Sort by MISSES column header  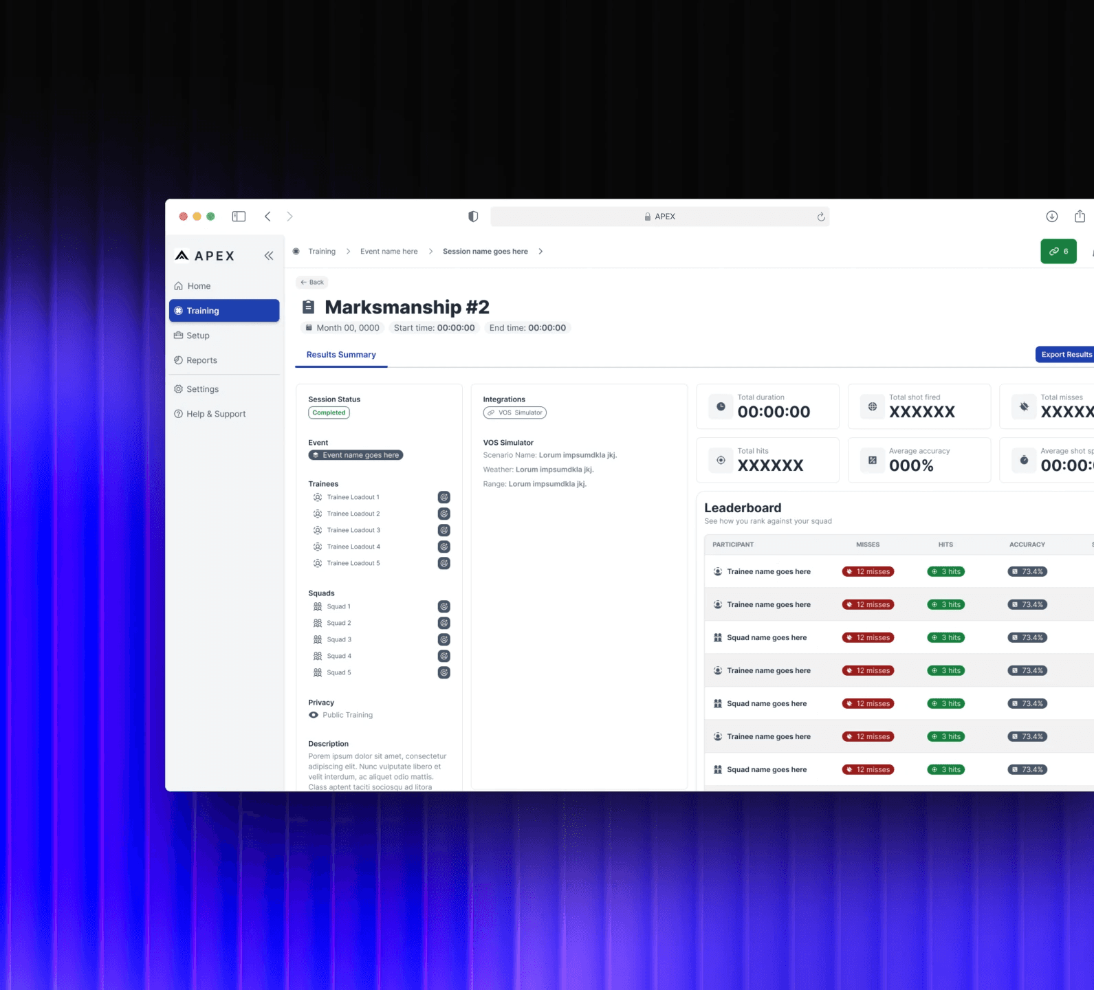(868, 544)
